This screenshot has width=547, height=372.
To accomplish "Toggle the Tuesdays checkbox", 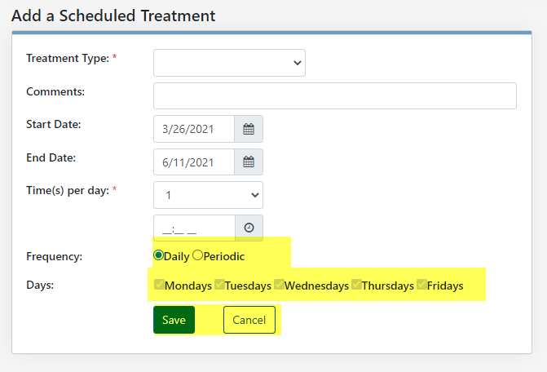I will pyautogui.click(x=219, y=285).
